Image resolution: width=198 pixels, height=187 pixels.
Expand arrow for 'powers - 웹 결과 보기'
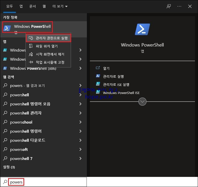(x=80, y=86)
